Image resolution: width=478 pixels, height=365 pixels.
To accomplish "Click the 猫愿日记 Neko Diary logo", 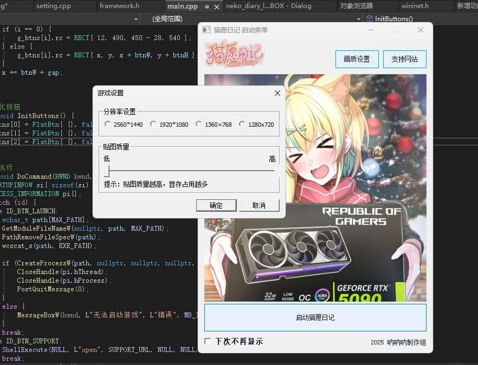I will [x=234, y=55].
